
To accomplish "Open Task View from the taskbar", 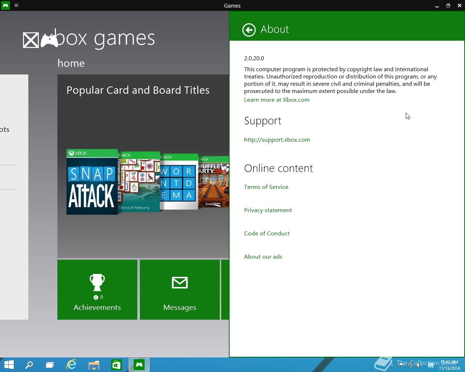I will pos(50,365).
